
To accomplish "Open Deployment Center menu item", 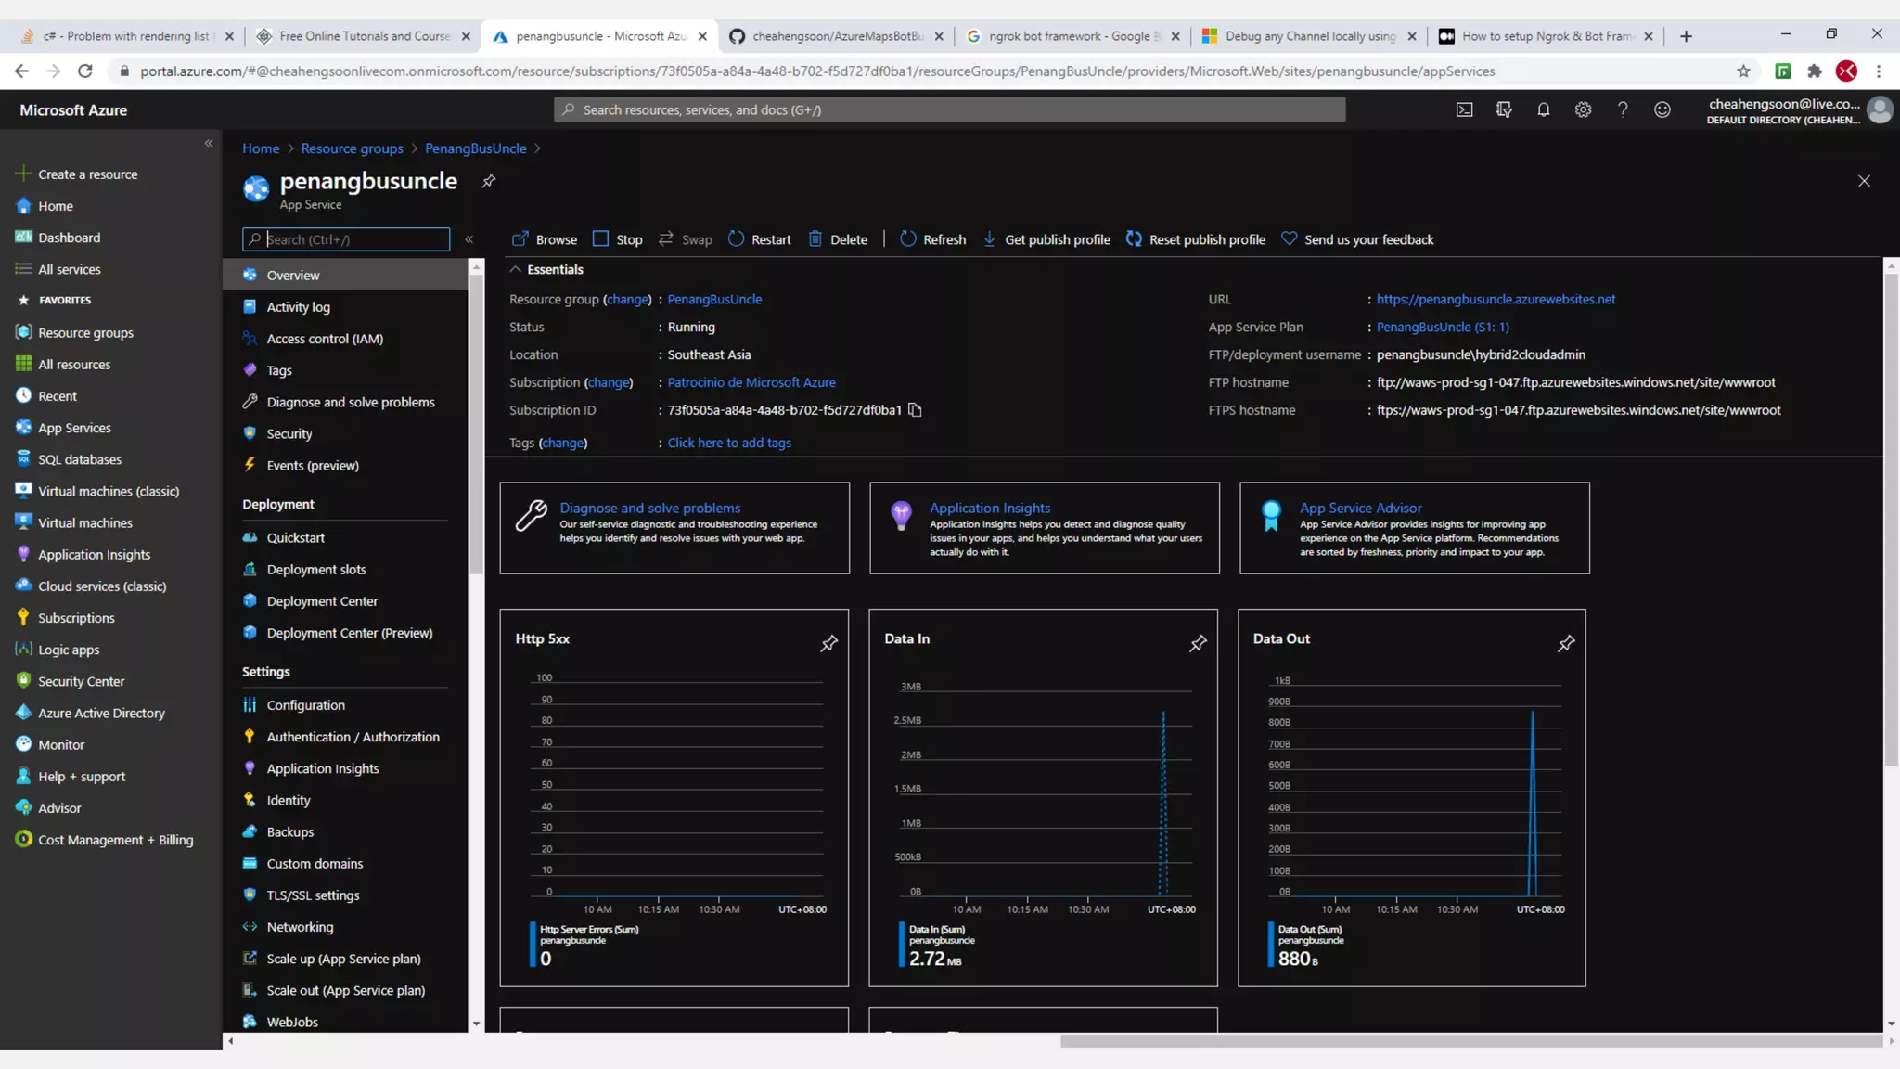I will point(322,601).
